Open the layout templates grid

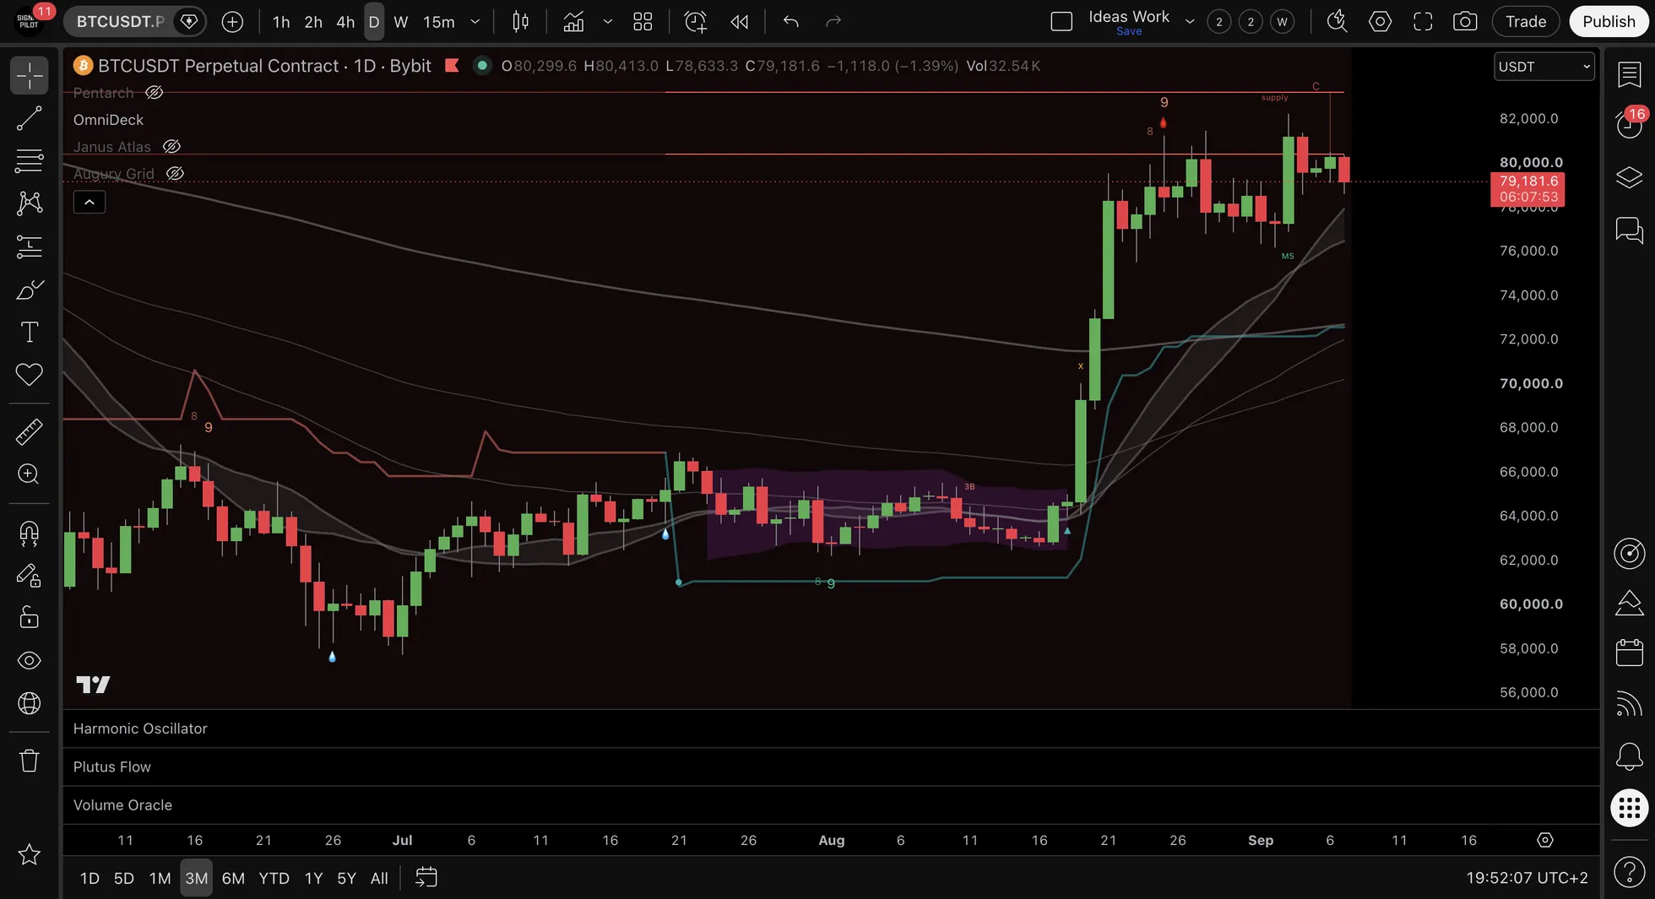643,22
